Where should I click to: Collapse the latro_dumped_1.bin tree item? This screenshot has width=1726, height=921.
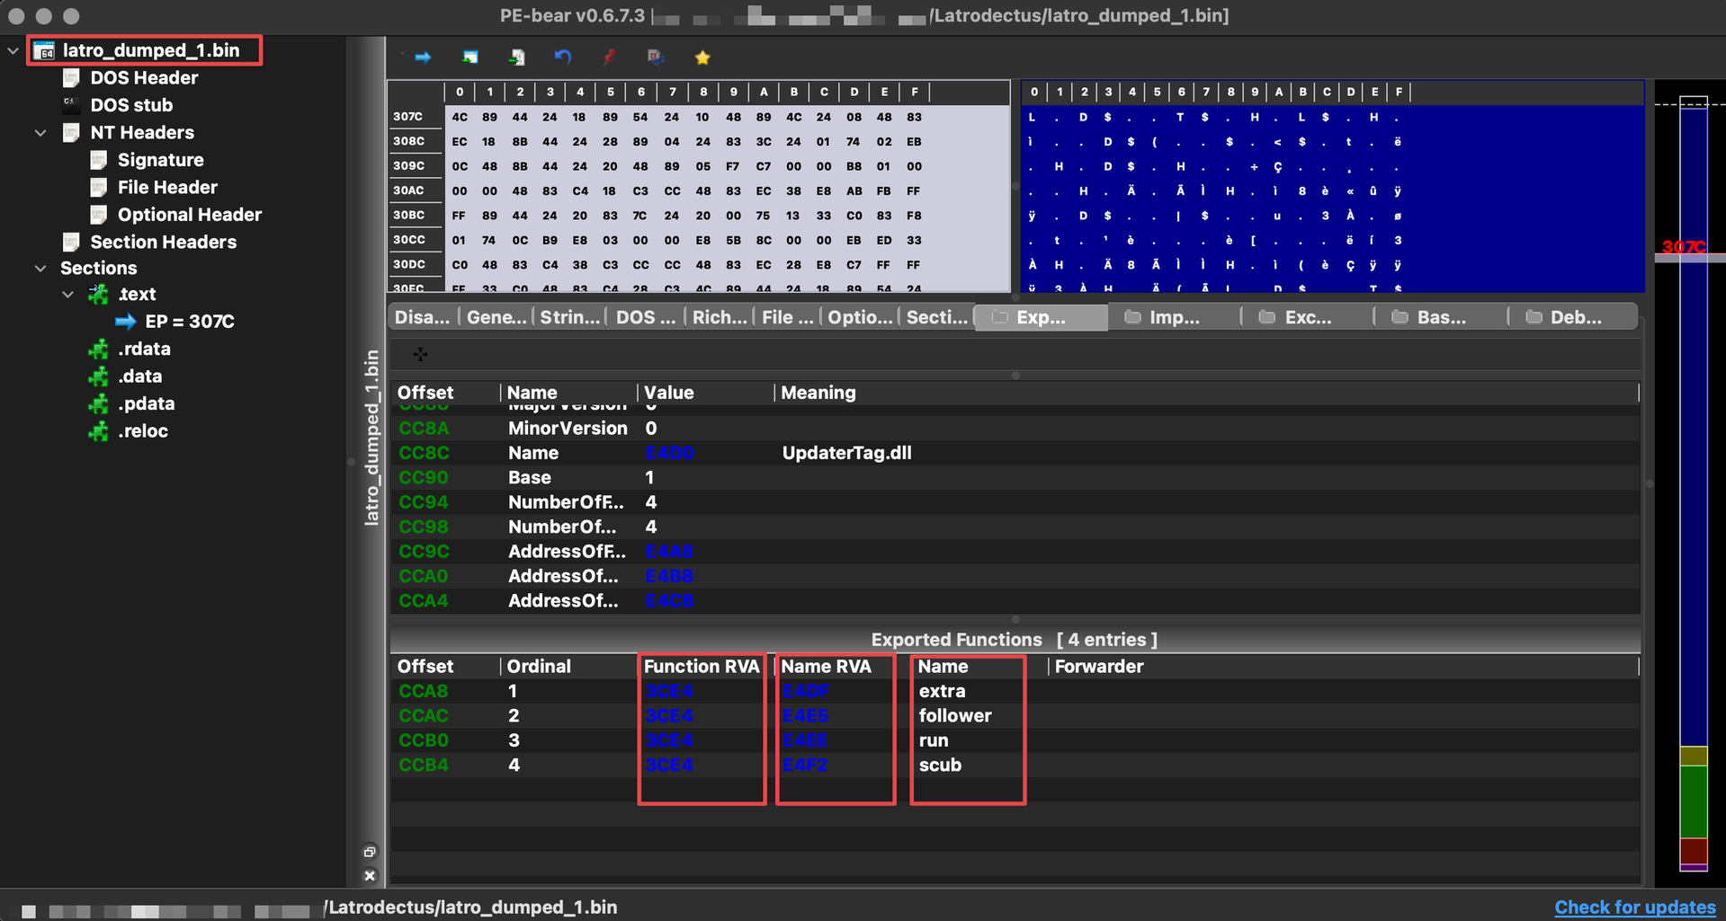click(13, 50)
